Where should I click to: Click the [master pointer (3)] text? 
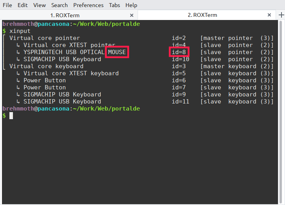click(237, 38)
